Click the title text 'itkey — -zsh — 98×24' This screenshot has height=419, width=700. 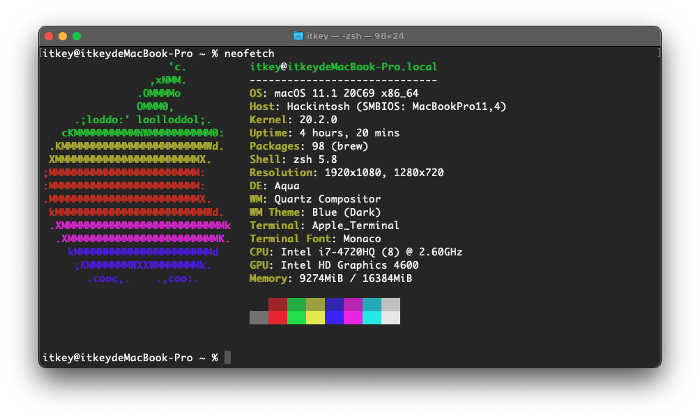click(355, 36)
